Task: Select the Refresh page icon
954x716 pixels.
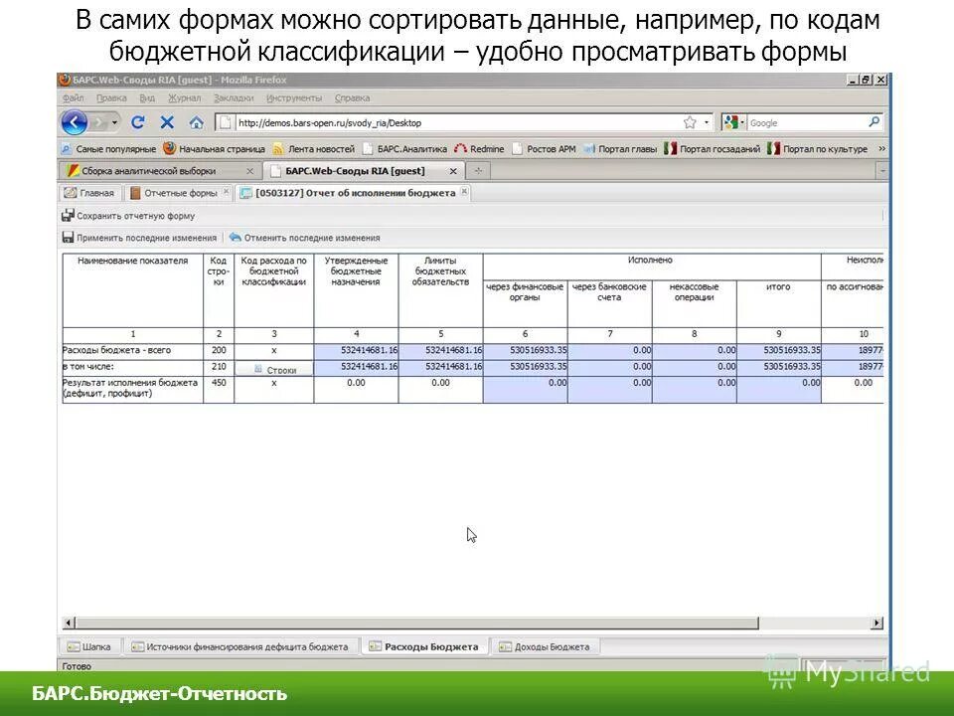Action: pyautogui.click(x=137, y=122)
